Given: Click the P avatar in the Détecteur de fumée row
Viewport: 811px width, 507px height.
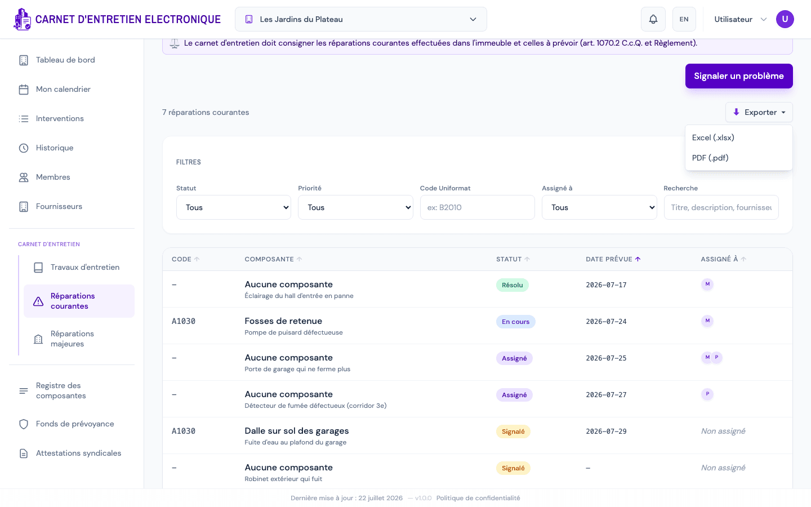Looking at the screenshot, I should click(x=707, y=394).
